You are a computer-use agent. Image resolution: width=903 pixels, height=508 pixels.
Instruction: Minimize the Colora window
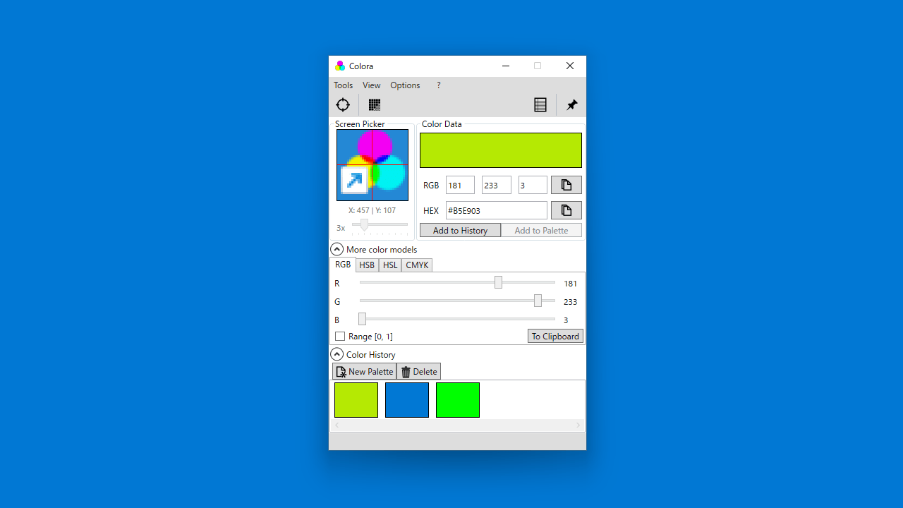click(506, 66)
